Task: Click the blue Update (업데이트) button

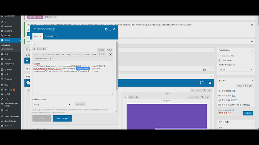Action: (248, 113)
